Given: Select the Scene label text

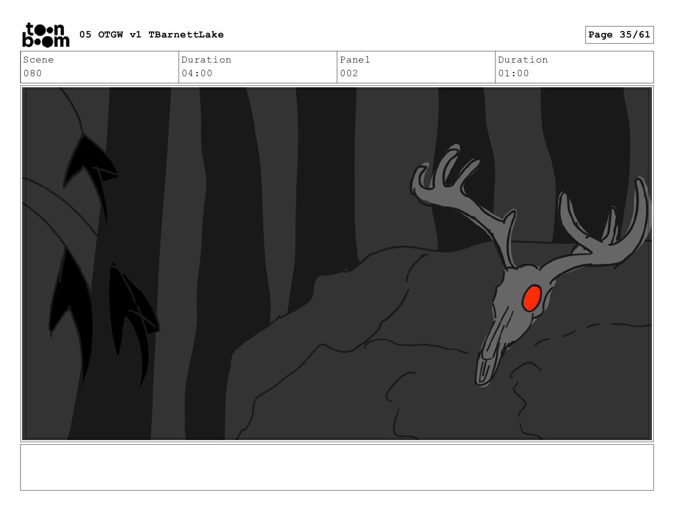Looking at the screenshot, I should tap(38, 60).
